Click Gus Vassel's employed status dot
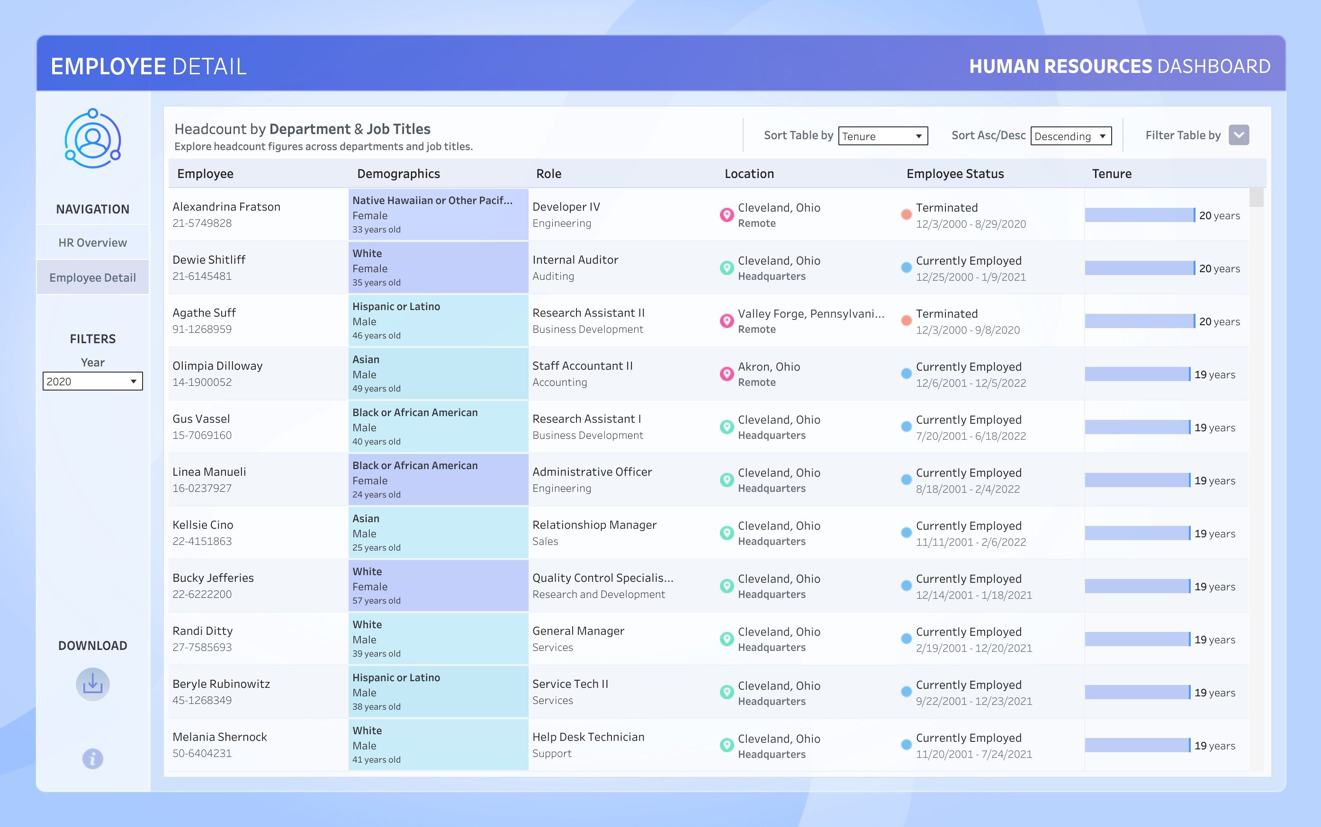The width and height of the screenshot is (1321, 827). [x=906, y=427]
